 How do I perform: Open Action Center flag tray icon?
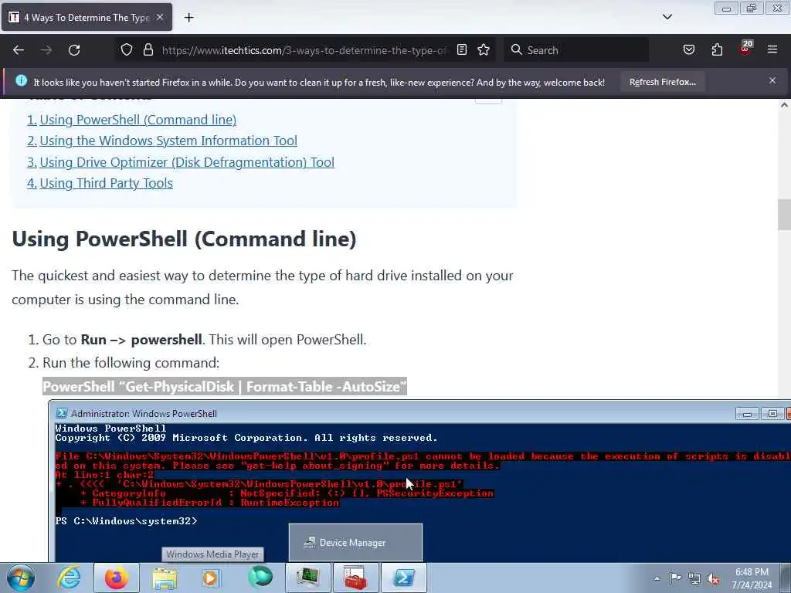pos(675,578)
